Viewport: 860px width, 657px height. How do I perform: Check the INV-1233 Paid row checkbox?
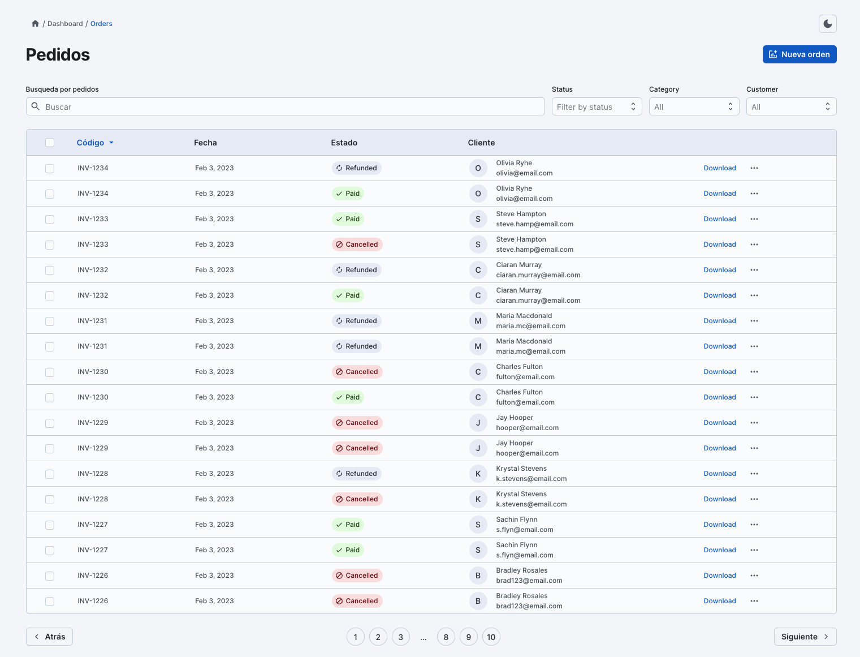coord(50,220)
